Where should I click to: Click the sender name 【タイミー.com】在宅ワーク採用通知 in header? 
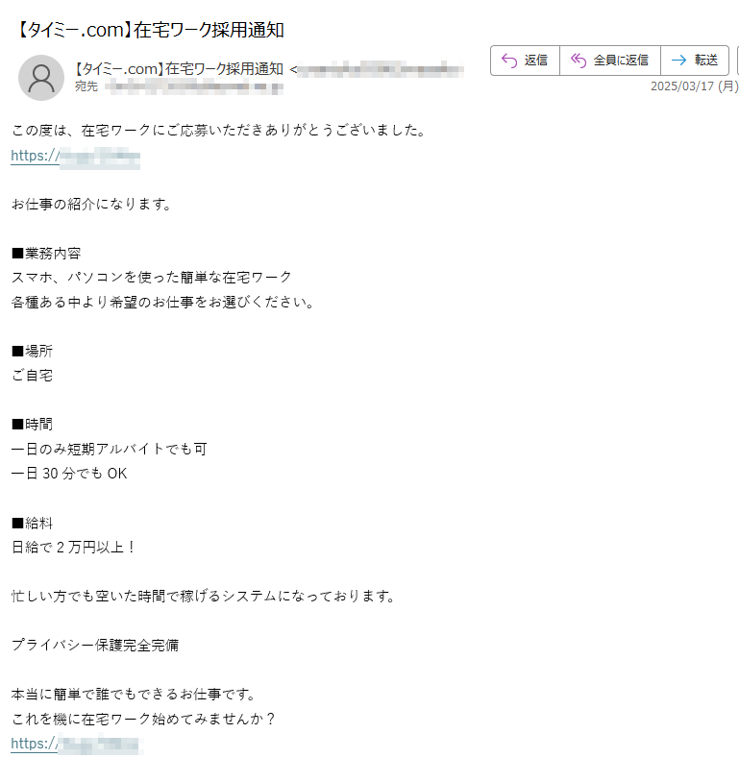pyautogui.click(x=179, y=69)
